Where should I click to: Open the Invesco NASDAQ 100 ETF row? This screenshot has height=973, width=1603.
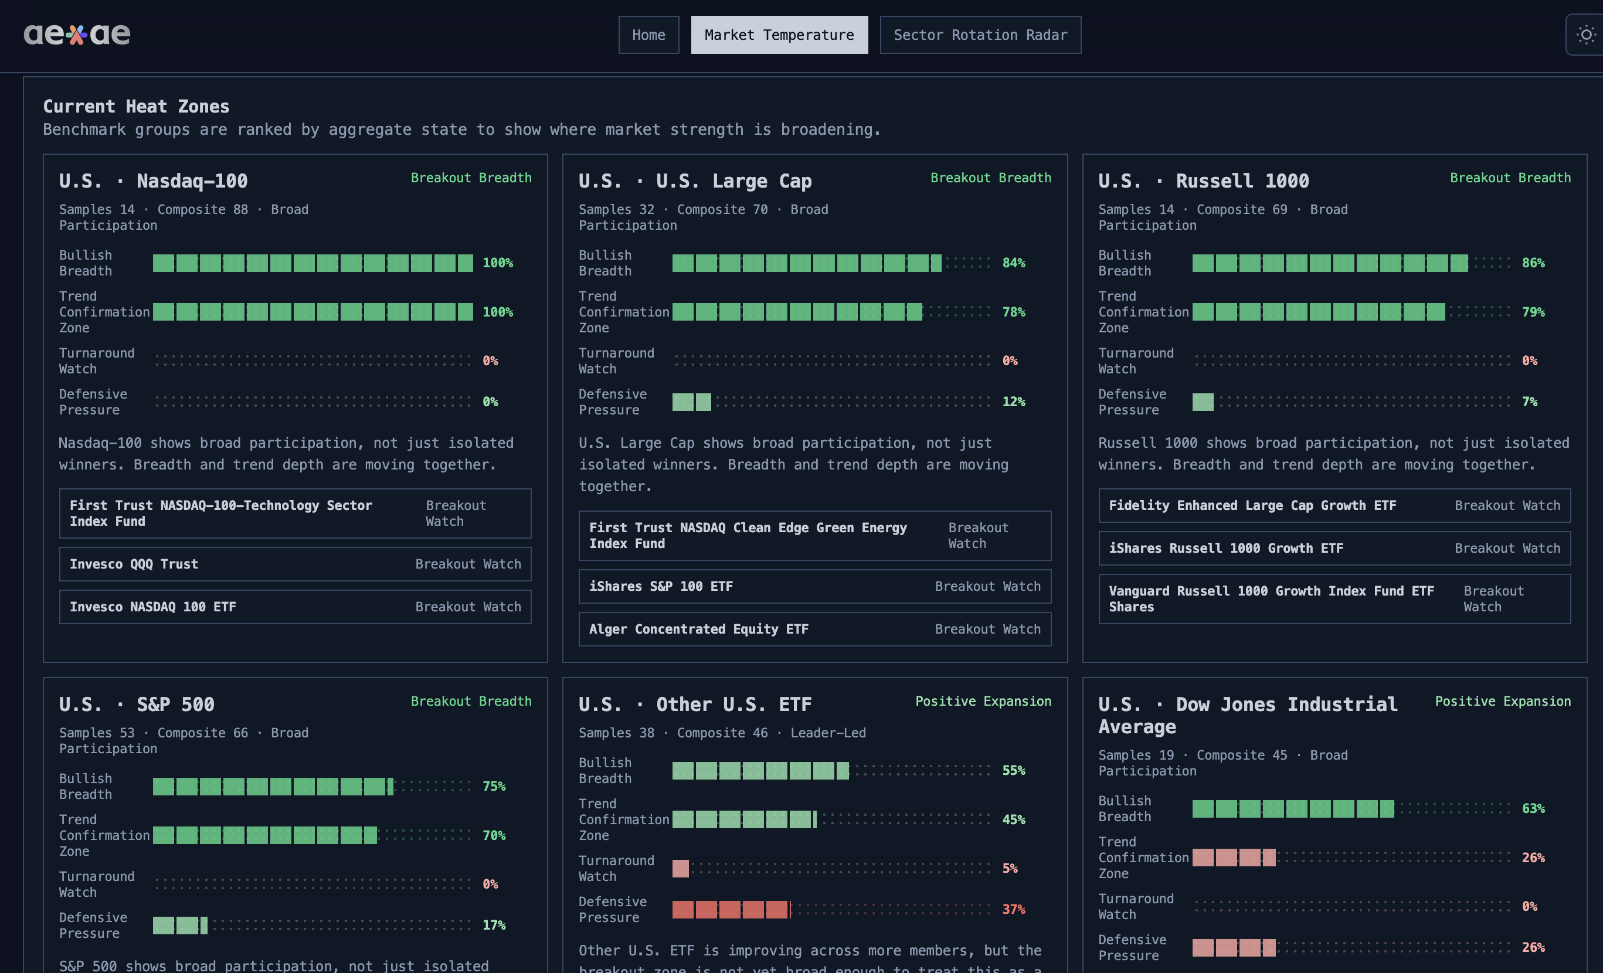click(x=295, y=607)
